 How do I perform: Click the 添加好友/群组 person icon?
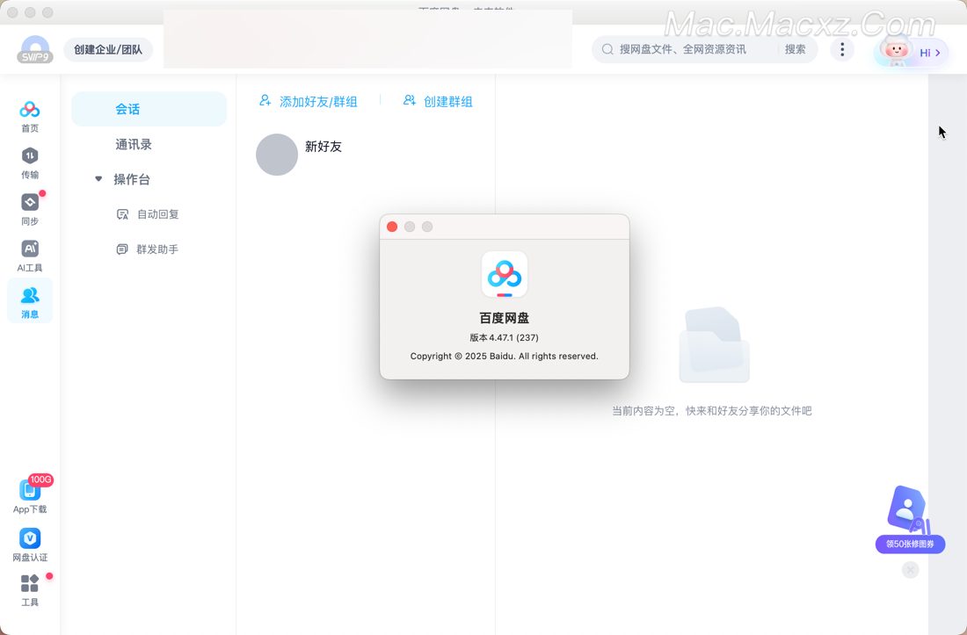point(265,100)
